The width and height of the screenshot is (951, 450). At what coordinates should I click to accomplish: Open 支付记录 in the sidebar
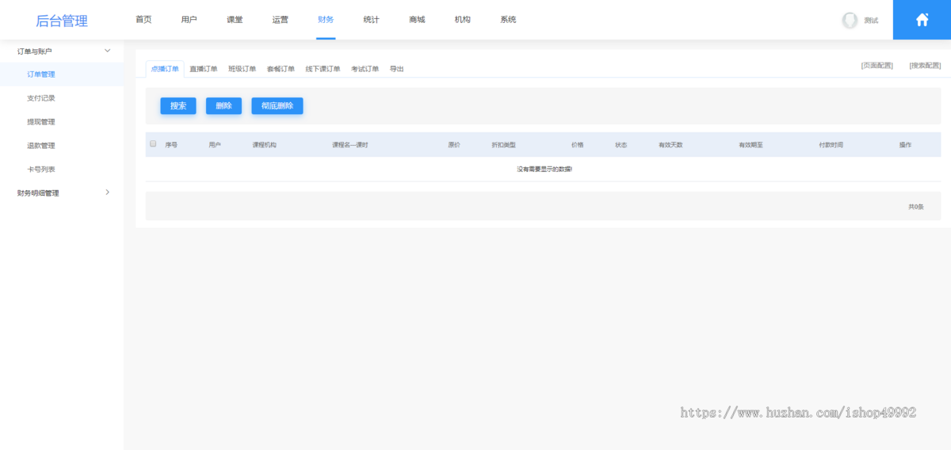pyautogui.click(x=41, y=98)
